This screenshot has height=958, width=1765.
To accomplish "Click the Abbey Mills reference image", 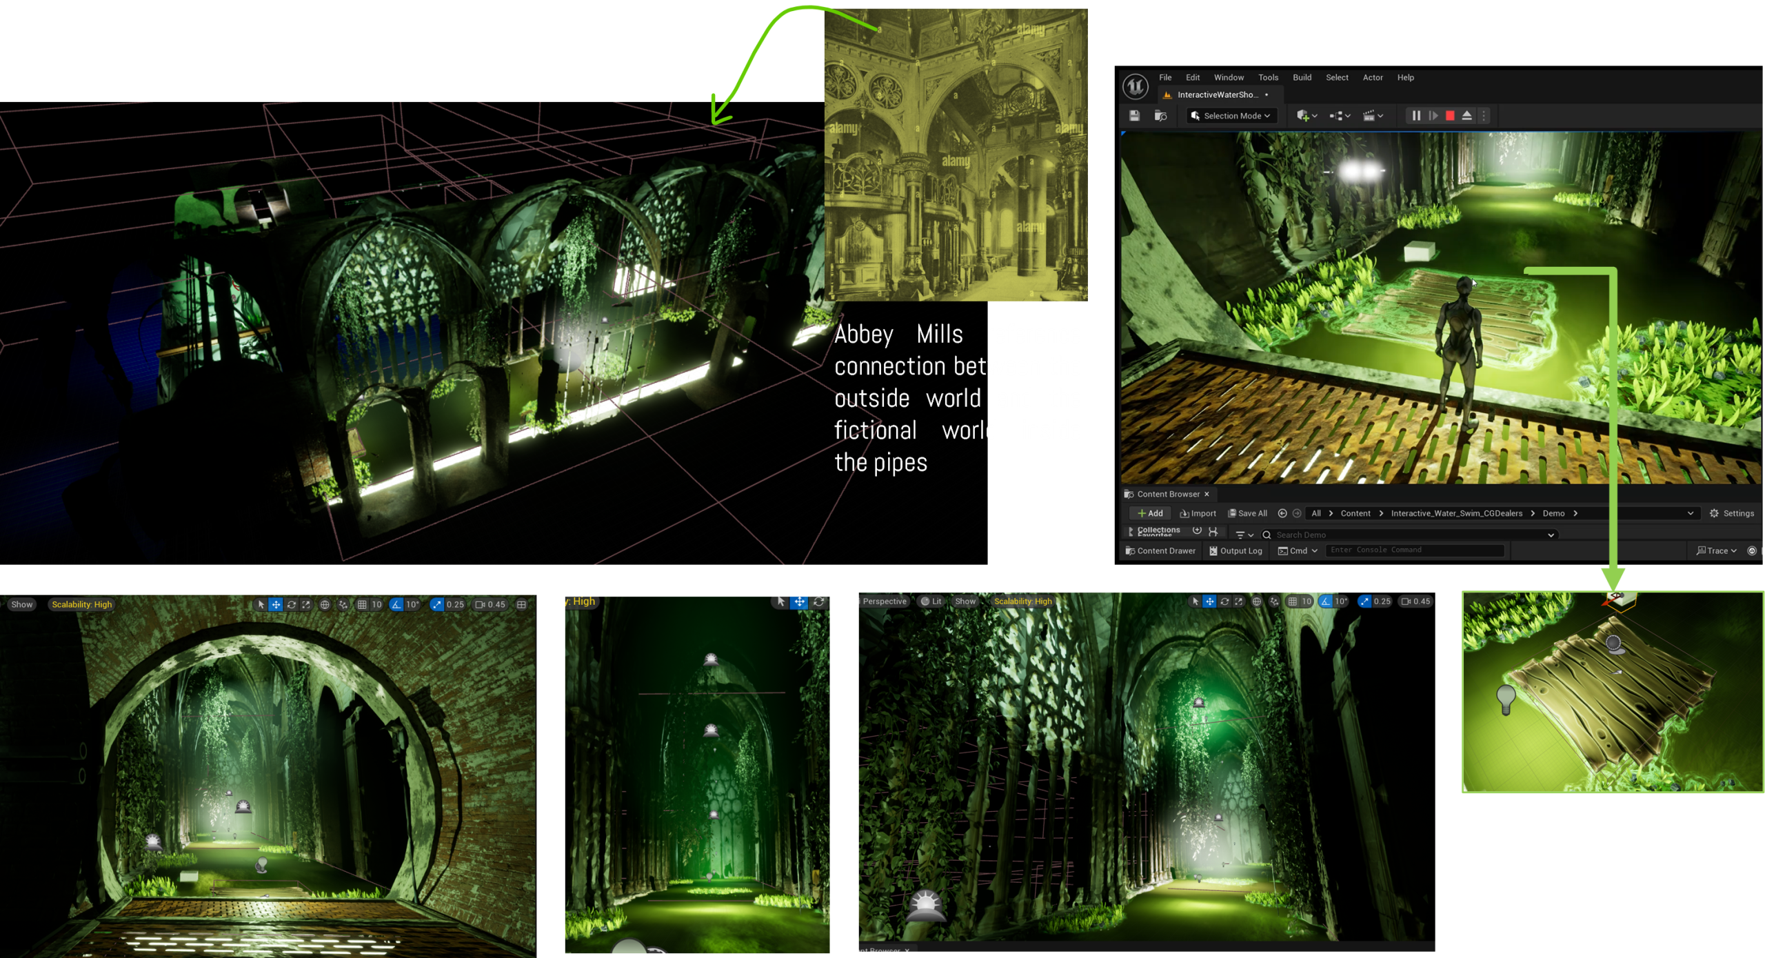I will 956,154.
